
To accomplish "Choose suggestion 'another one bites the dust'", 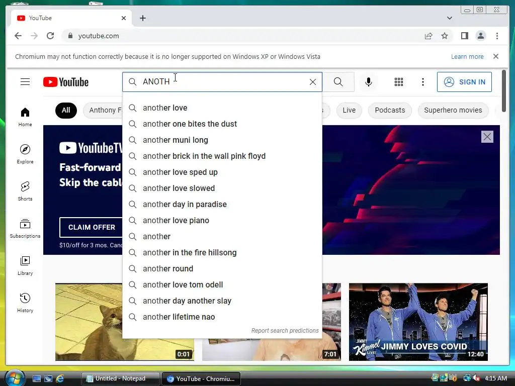I will coord(222,124).
